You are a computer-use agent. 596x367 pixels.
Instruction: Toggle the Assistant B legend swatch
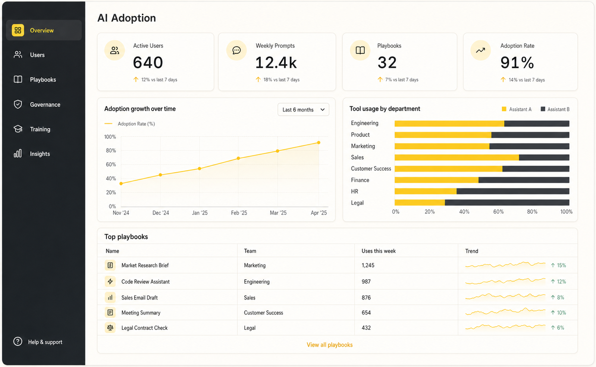(543, 109)
